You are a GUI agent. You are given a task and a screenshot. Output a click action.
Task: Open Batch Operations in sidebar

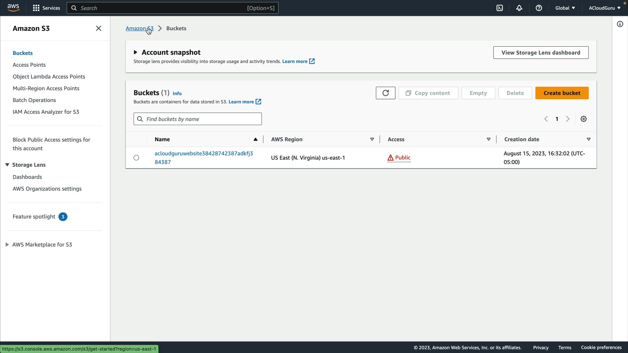[34, 100]
